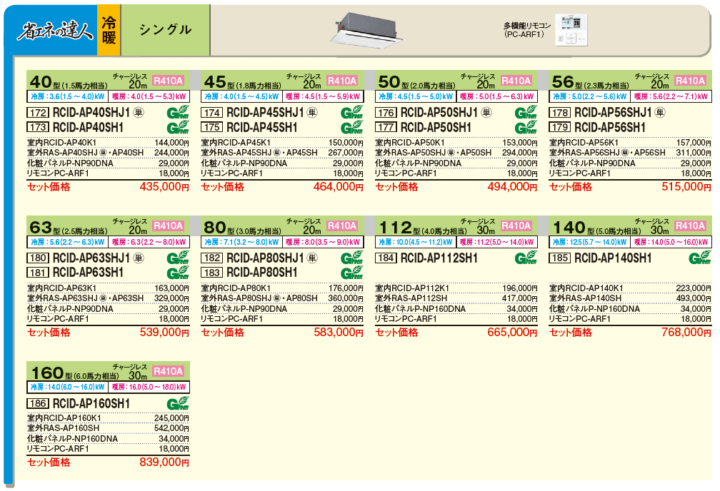This screenshot has width=720, height=491.
Task: Click the boxed number 179
Action: pyautogui.click(x=560, y=127)
